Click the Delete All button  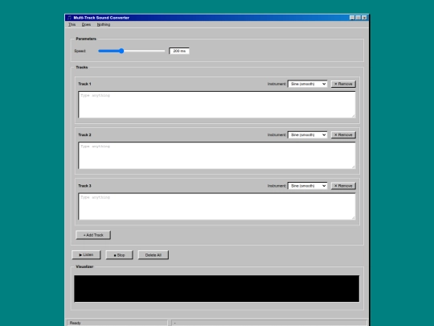[x=153, y=254]
